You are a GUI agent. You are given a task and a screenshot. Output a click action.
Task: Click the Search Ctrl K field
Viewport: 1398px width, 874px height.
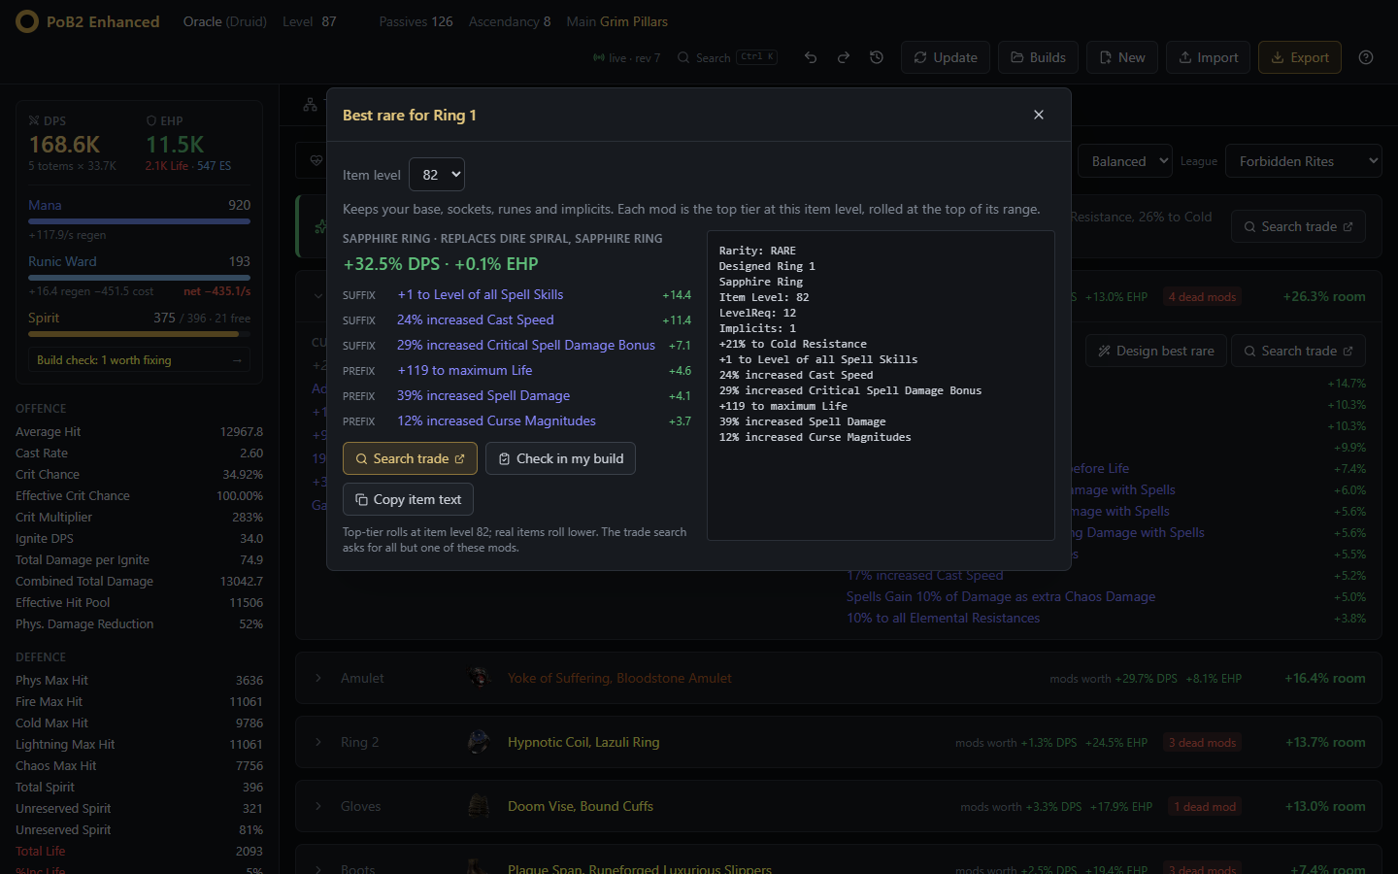pos(727,58)
